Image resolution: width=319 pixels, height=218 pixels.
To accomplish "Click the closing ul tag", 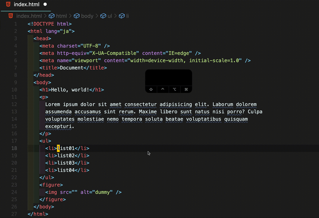I will (x=47, y=178).
